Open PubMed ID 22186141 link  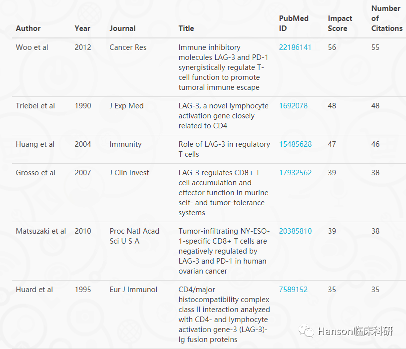coord(295,47)
